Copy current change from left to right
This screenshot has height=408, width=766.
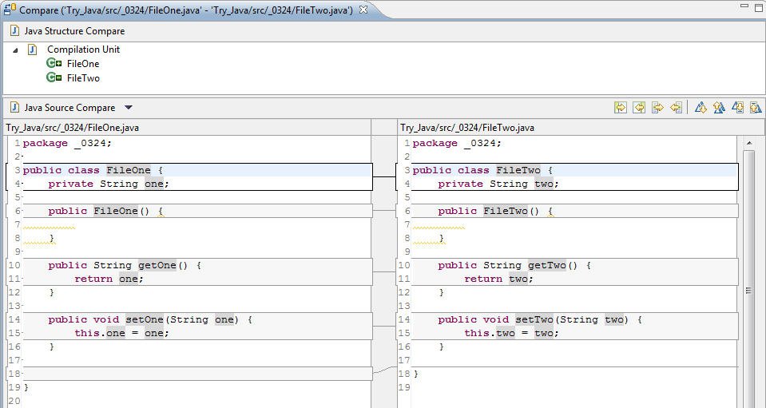point(658,108)
